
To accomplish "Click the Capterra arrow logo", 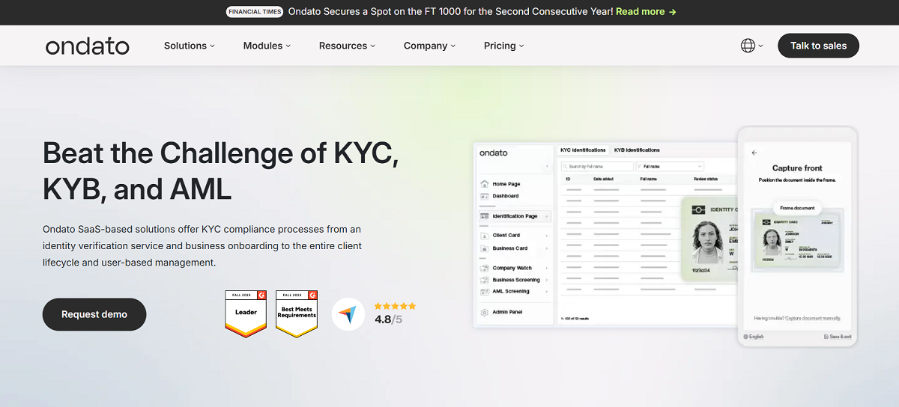I will click(348, 314).
